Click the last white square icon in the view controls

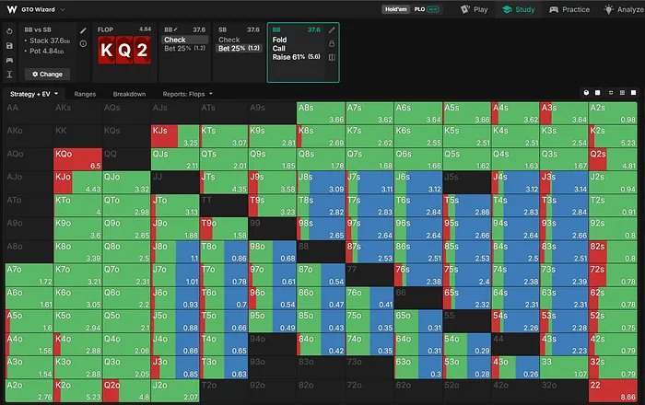point(634,93)
